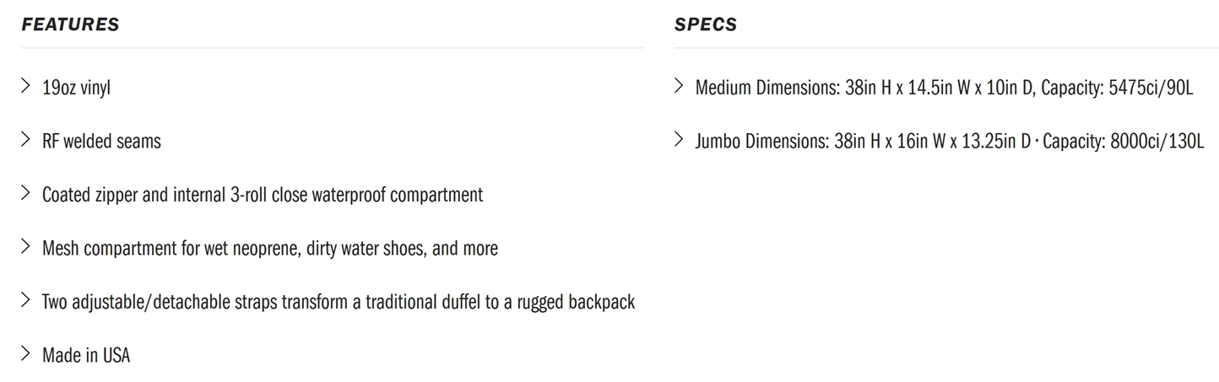1219x382 pixels.
Task: Click the divider line under SPECS heading
Action: tap(946, 48)
